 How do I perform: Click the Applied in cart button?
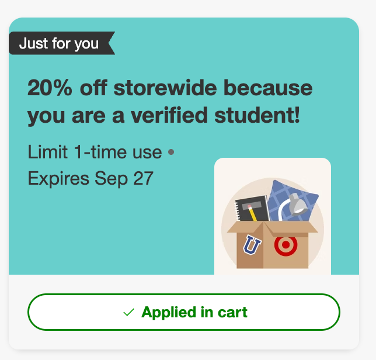184,312
